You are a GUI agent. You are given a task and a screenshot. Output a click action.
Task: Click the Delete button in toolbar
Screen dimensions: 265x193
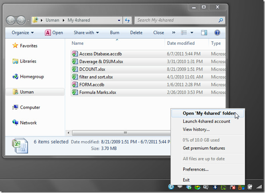(x=136, y=33)
